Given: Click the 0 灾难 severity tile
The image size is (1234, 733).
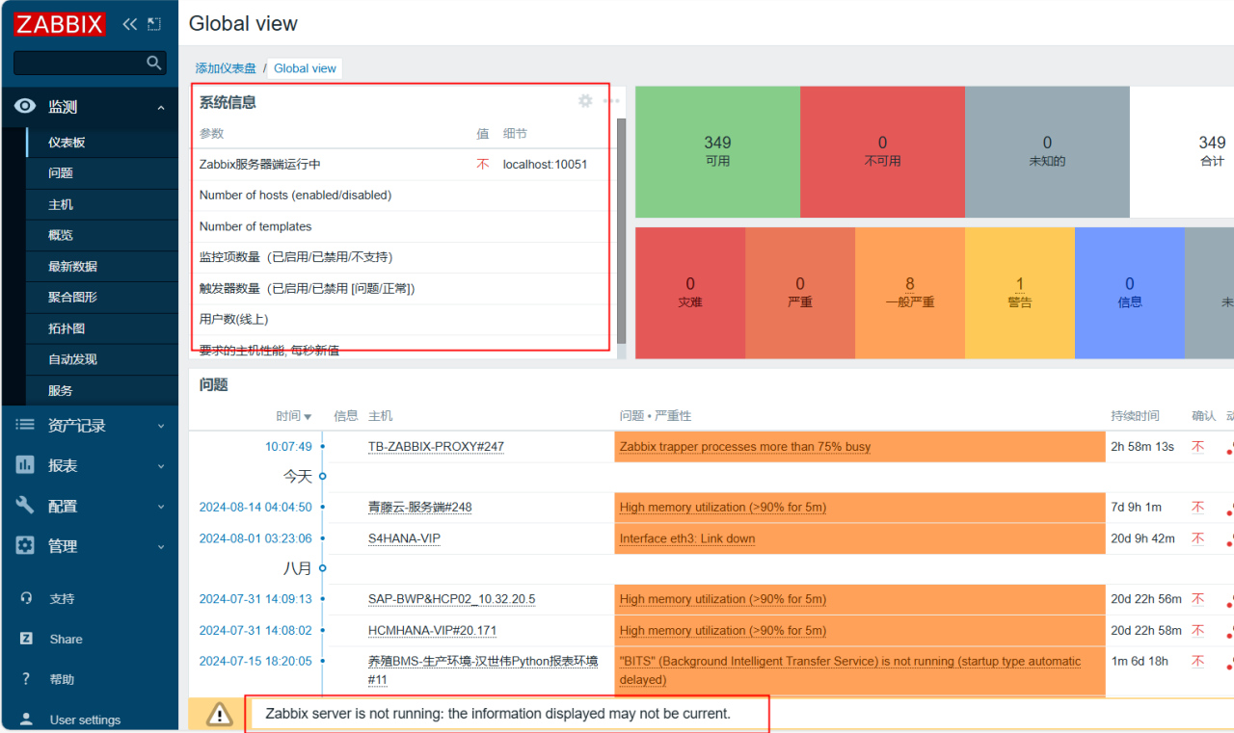Looking at the screenshot, I should pyautogui.click(x=690, y=293).
